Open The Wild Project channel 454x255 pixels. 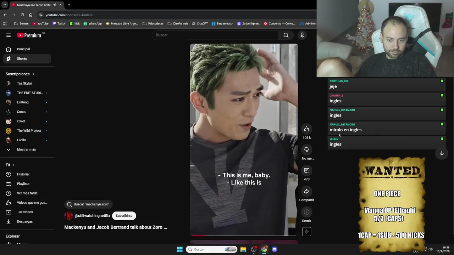(27, 131)
